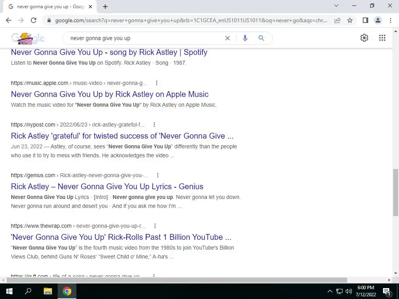Click inside the Google search field
The image size is (399, 299).
(145, 38)
